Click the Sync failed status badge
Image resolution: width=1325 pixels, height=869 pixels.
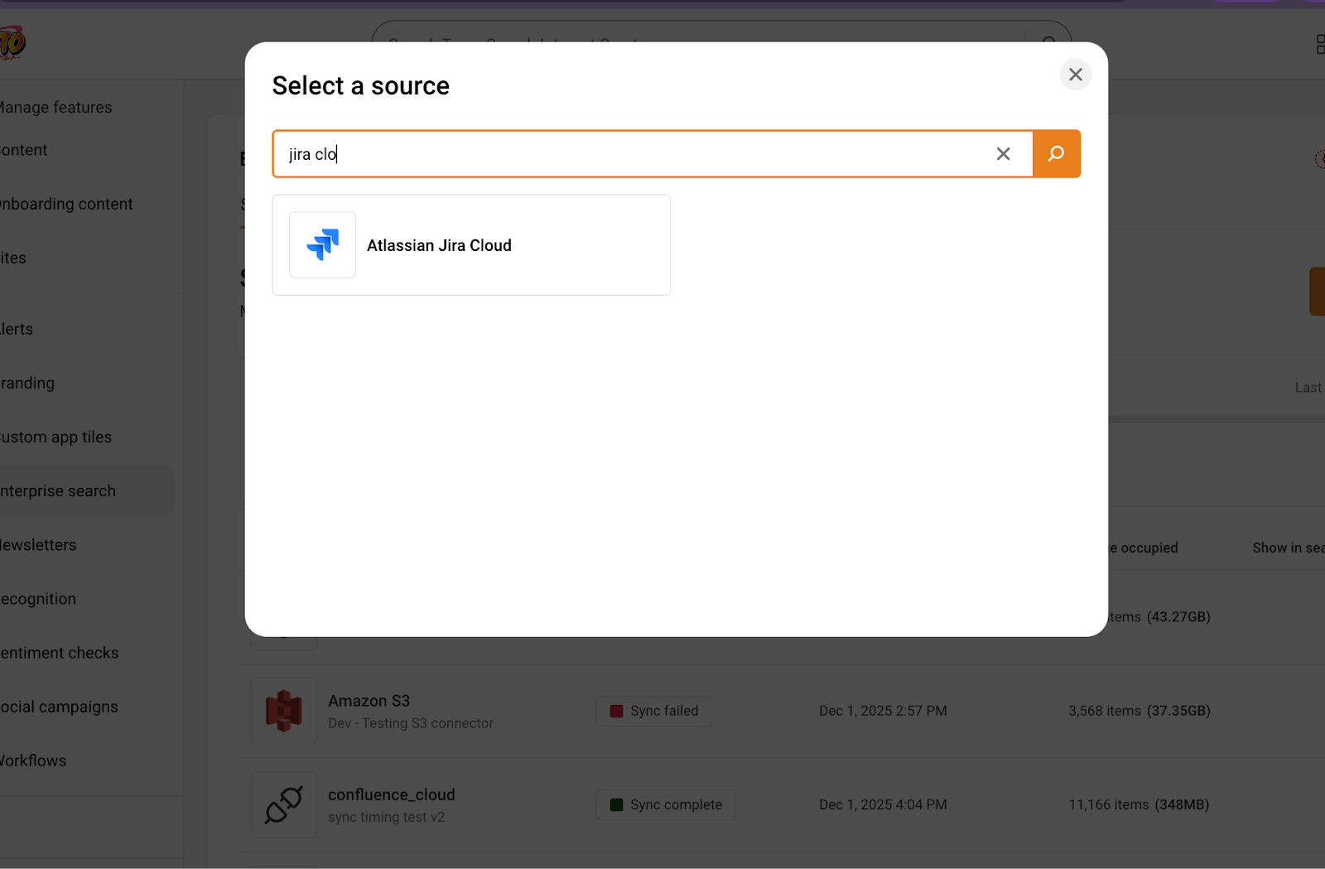(x=654, y=711)
